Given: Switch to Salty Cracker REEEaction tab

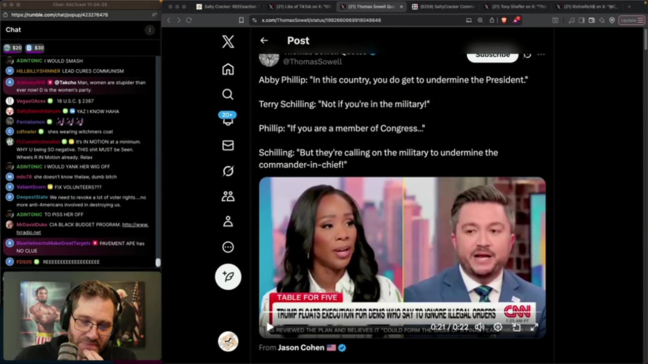Looking at the screenshot, I should coord(227,7).
